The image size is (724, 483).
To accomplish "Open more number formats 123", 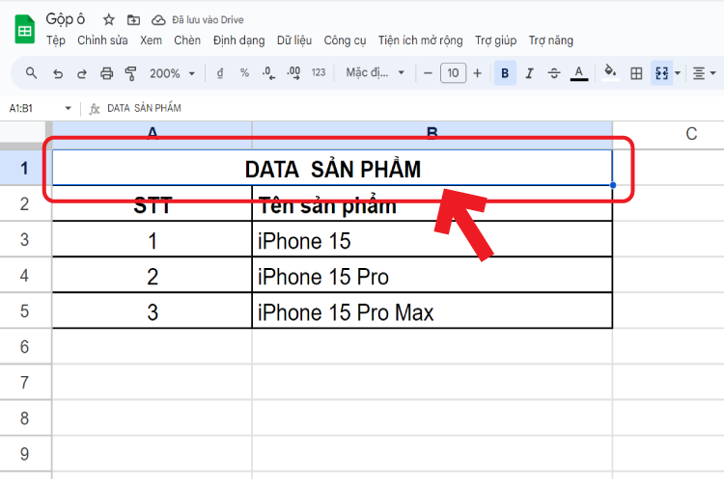I will [x=319, y=73].
